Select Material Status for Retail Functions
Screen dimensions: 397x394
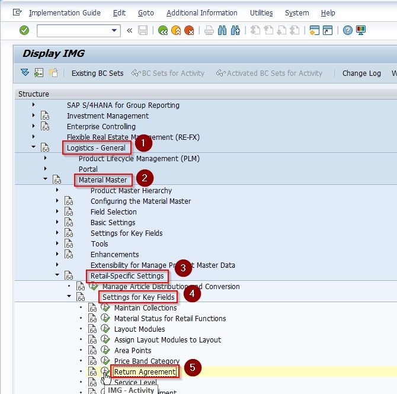(170, 318)
